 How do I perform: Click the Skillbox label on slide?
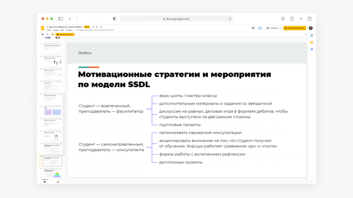(x=85, y=53)
